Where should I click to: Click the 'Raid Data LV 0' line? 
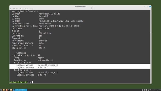[x=22, y=63]
